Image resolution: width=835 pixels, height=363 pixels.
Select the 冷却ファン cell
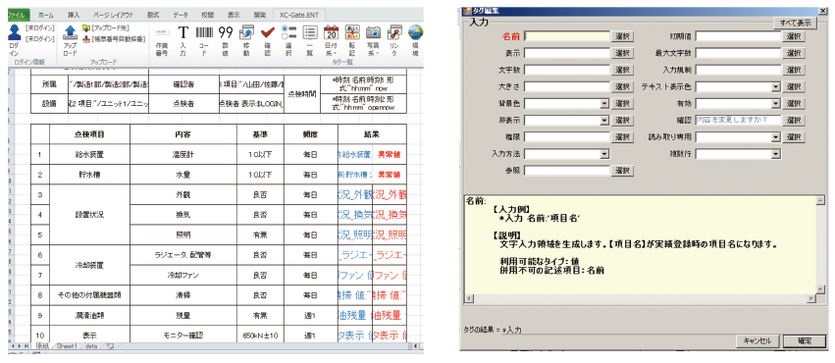(x=183, y=275)
